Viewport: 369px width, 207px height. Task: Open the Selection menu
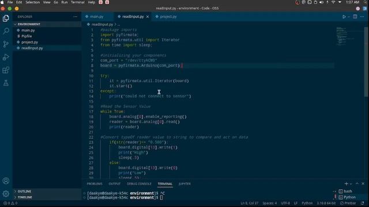pos(32,2)
